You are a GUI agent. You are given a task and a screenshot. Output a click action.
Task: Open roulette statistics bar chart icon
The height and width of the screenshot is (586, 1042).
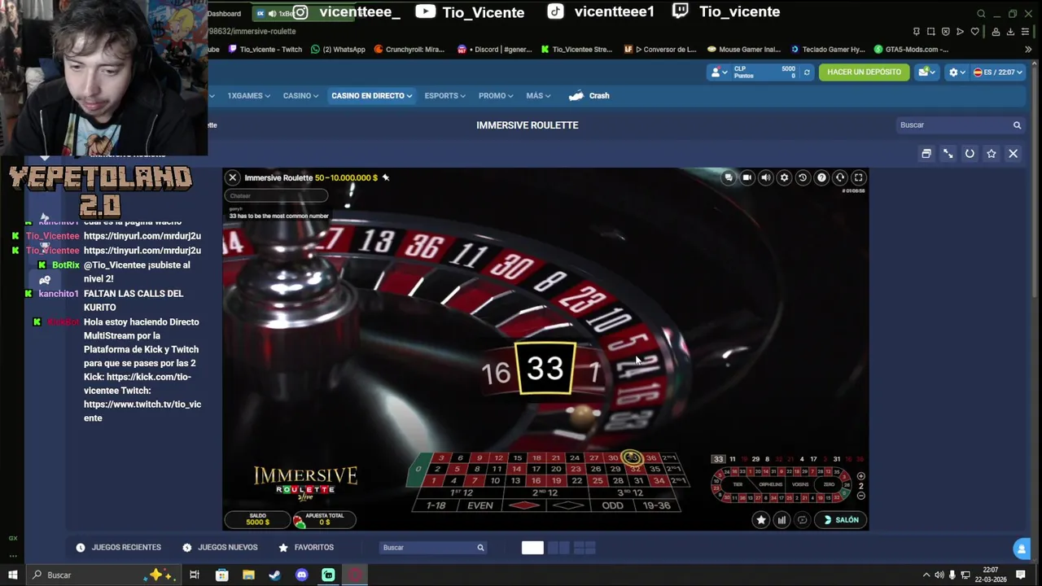[781, 520]
